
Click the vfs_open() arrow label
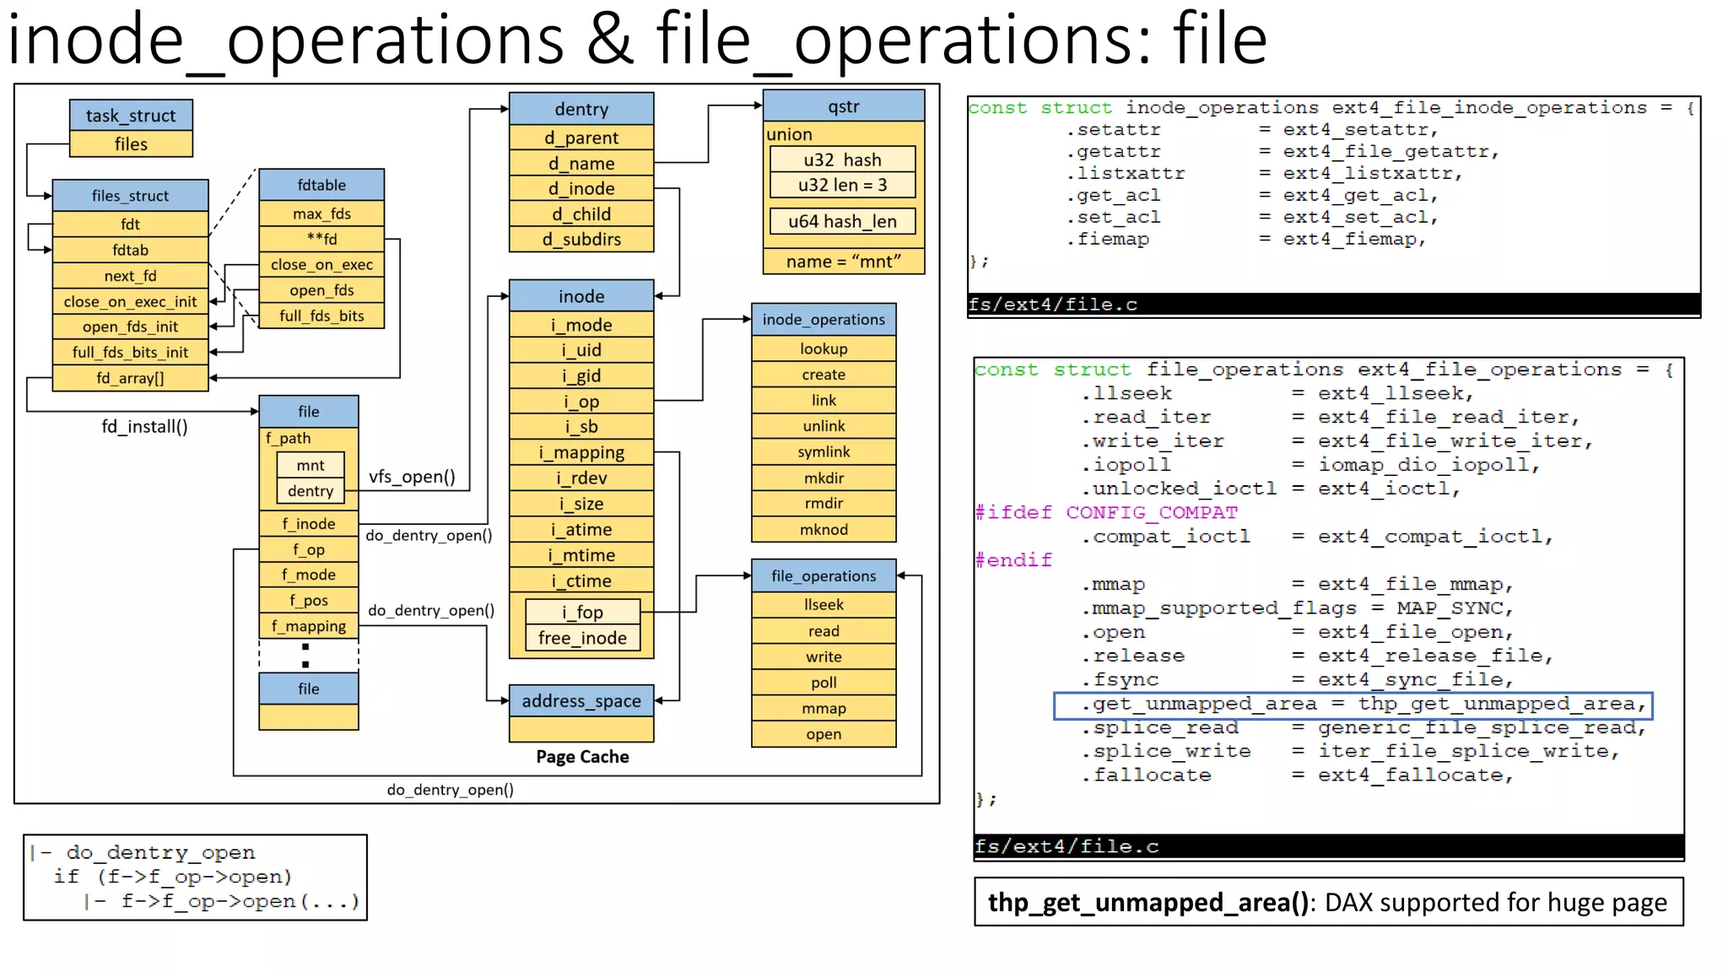pyautogui.click(x=412, y=477)
